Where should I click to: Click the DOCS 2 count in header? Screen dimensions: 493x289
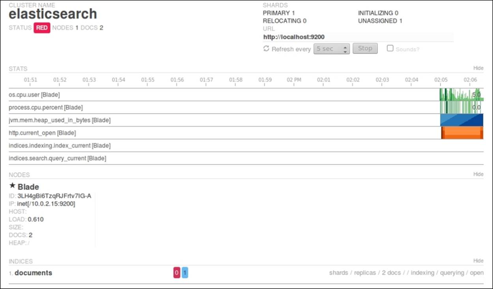click(92, 28)
